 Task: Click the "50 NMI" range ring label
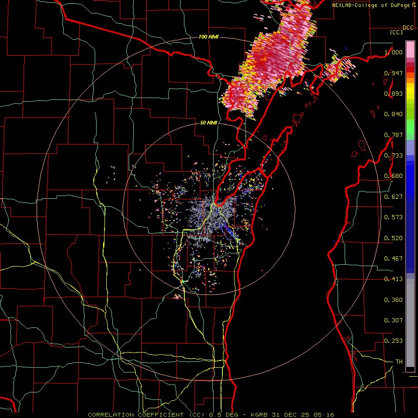click(x=209, y=123)
